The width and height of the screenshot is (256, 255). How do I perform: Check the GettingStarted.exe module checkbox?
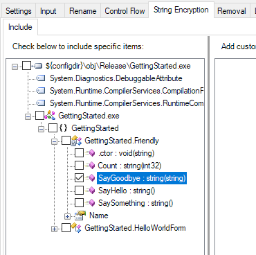[x=39, y=116]
